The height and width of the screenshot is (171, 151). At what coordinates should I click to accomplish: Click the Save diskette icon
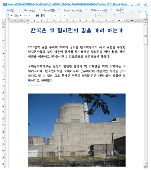tap(25, 16)
